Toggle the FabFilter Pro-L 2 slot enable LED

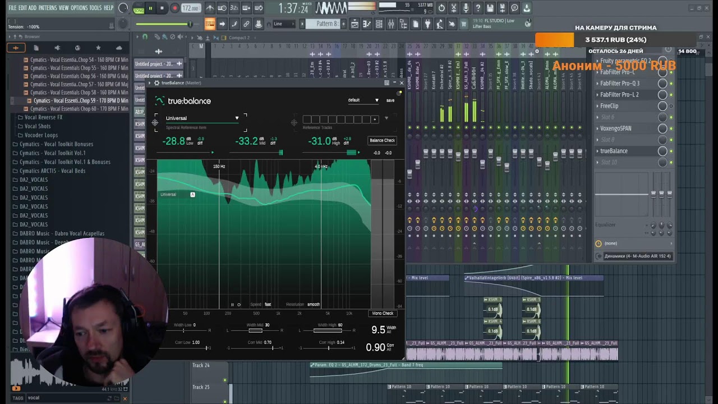point(671,95)
